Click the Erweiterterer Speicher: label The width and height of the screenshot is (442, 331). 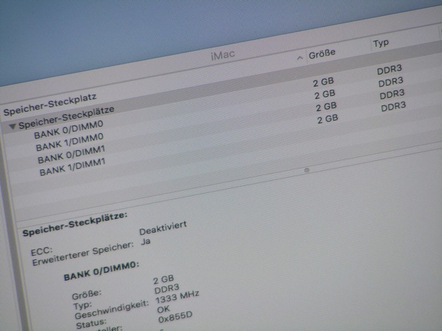83,254
